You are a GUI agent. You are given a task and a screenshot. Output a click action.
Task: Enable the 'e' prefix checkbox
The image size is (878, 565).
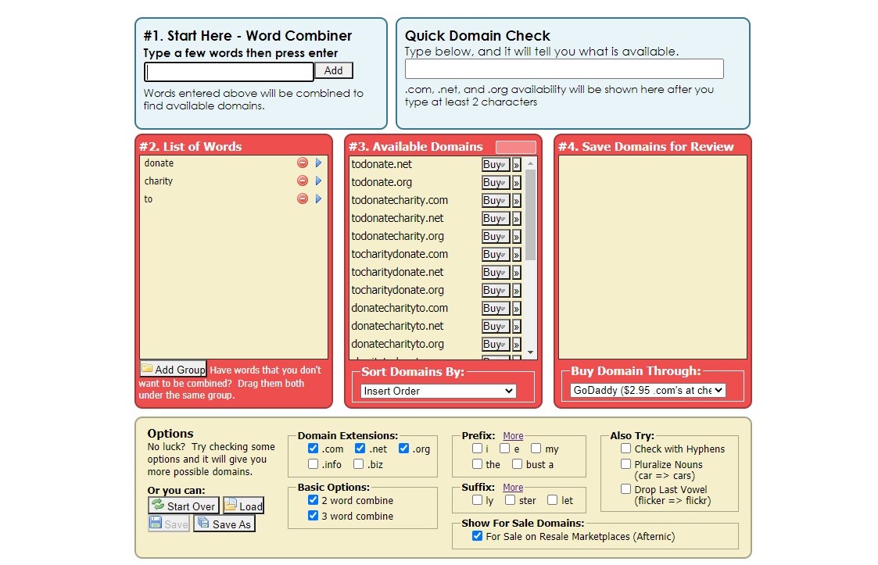coord(504,449)
